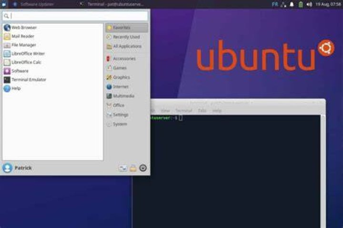Launch Software from favorites

(53, 71)
